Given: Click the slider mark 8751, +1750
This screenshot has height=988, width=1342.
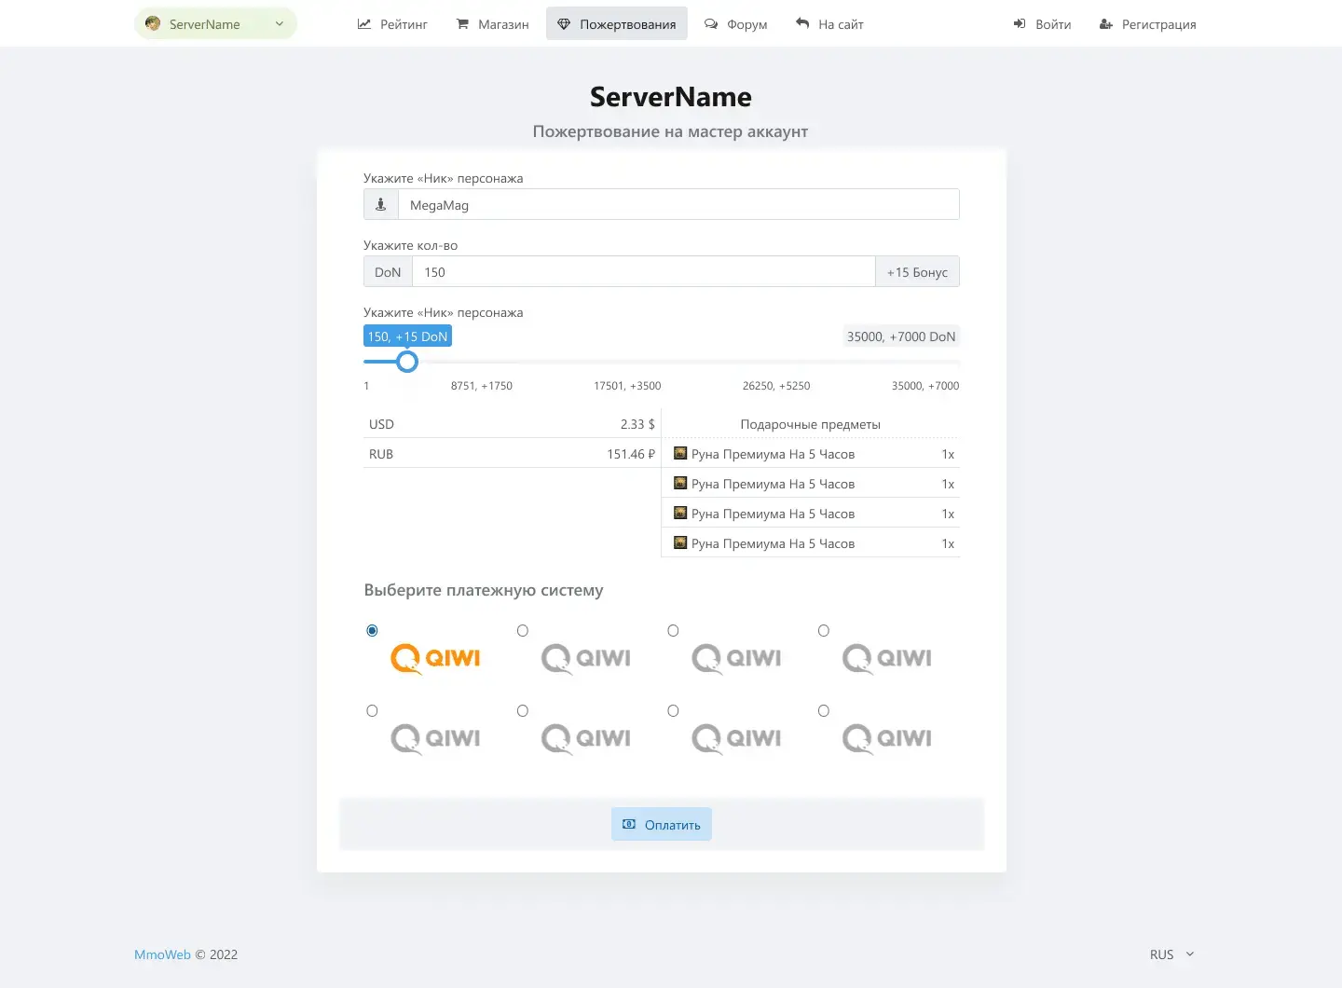Looking at the screenshot, I should tap(482, 386).
